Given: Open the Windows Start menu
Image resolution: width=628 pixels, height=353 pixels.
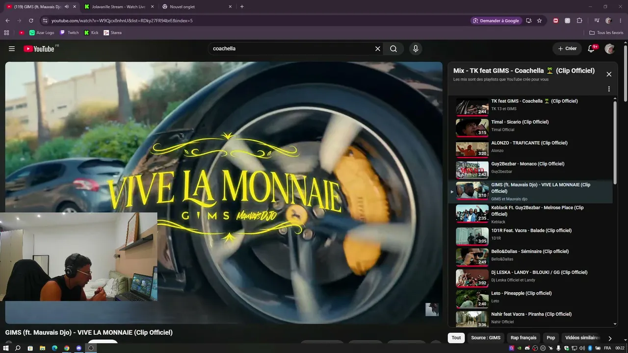Looking at the screenshot, I should pos(6,348).
